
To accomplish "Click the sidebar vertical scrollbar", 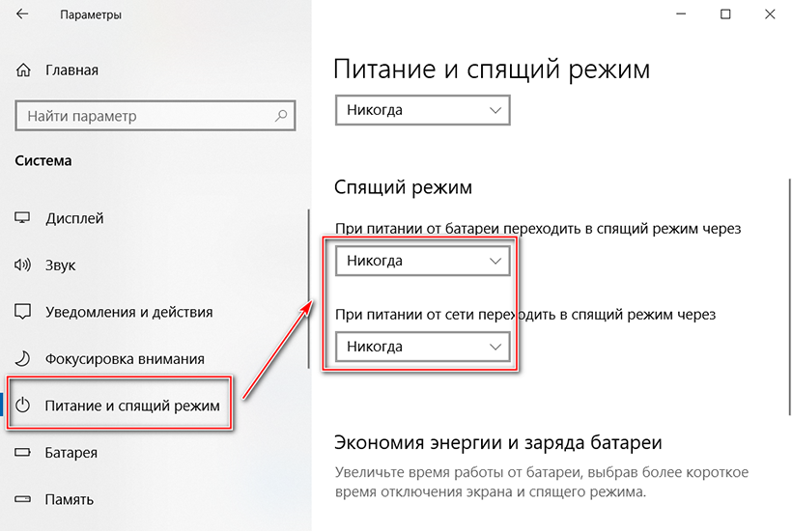I will point(308,290).
